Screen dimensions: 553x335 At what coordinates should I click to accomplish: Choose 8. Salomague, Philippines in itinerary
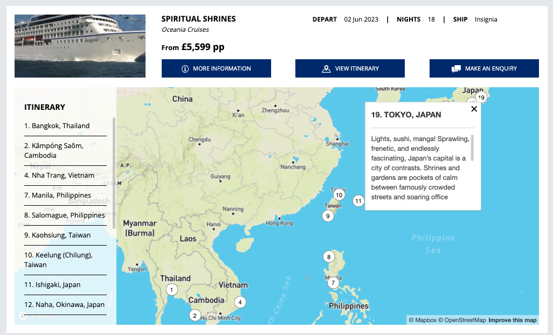pos(65,215)
